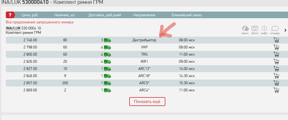Click the 'Показать ещё' button

point(147,102)
